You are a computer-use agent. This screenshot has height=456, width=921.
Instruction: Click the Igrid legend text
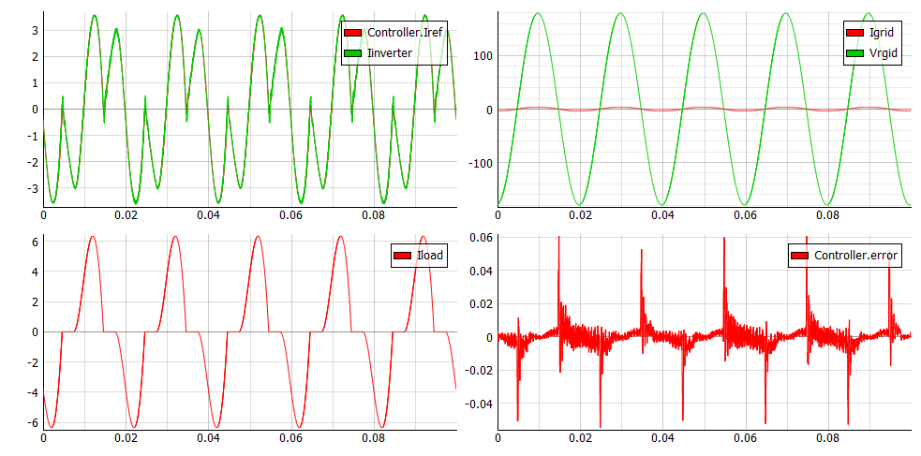point(884,34)
